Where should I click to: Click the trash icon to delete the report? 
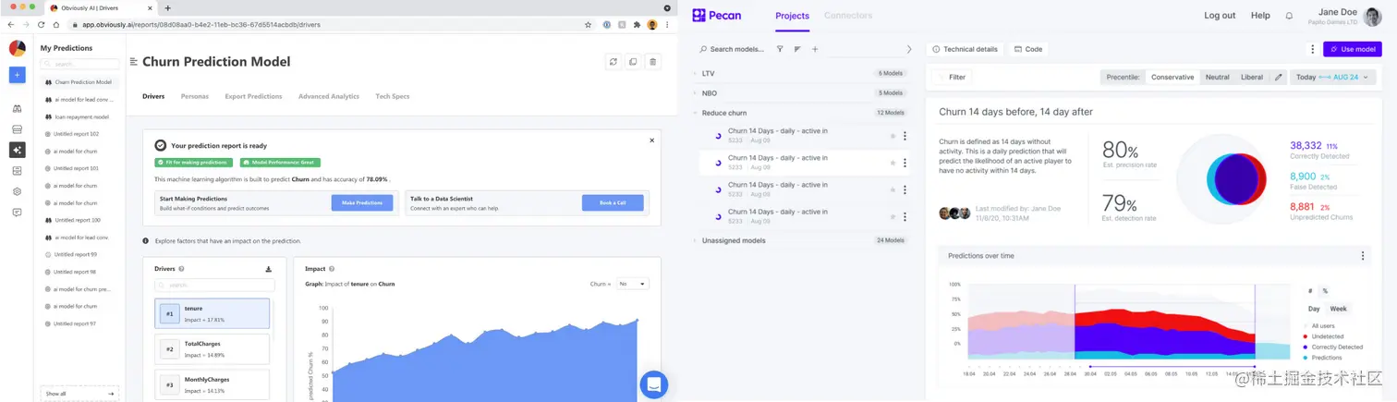pos(653,62)
